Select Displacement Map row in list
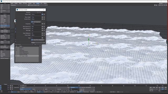 (27, 55)
